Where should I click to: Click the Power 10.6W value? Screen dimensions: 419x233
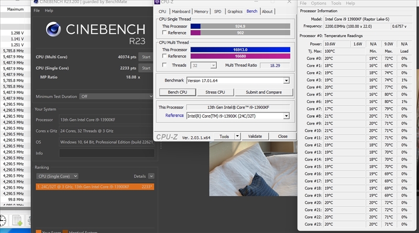click(x=337, y=44)
